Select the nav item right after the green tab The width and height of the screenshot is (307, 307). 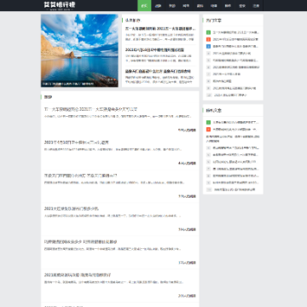point(158,5)
